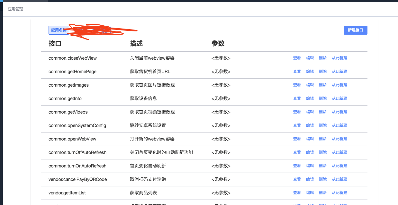This screenshot has width=398, height=205.
Task: Select the 获取售货机首页URL description
Action: [150, 72]
